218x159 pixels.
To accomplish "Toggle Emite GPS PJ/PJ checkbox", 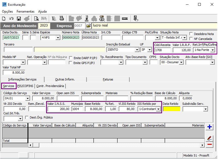I will [x=70, y=63].
